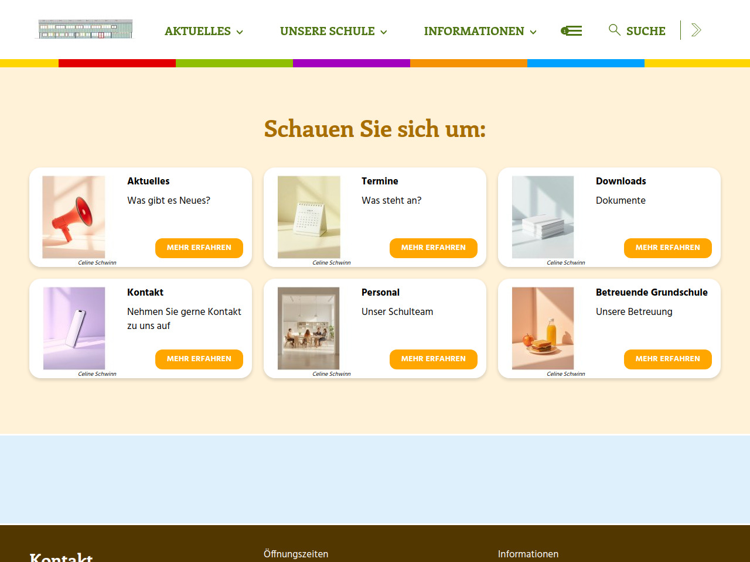Click the lunch image in Betreuende Grundschule card
Image resolution: width=750 pixels, height=562 pixels.
tap(543, 328)
